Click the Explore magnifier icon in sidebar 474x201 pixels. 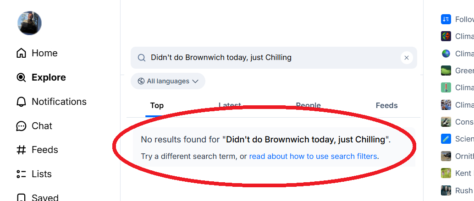pos(21,77)
